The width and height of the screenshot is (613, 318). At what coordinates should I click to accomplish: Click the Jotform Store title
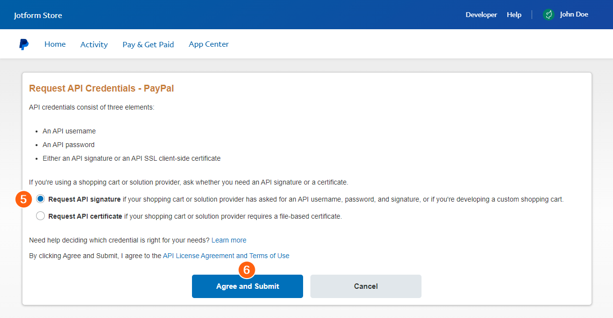pos(38,15)
